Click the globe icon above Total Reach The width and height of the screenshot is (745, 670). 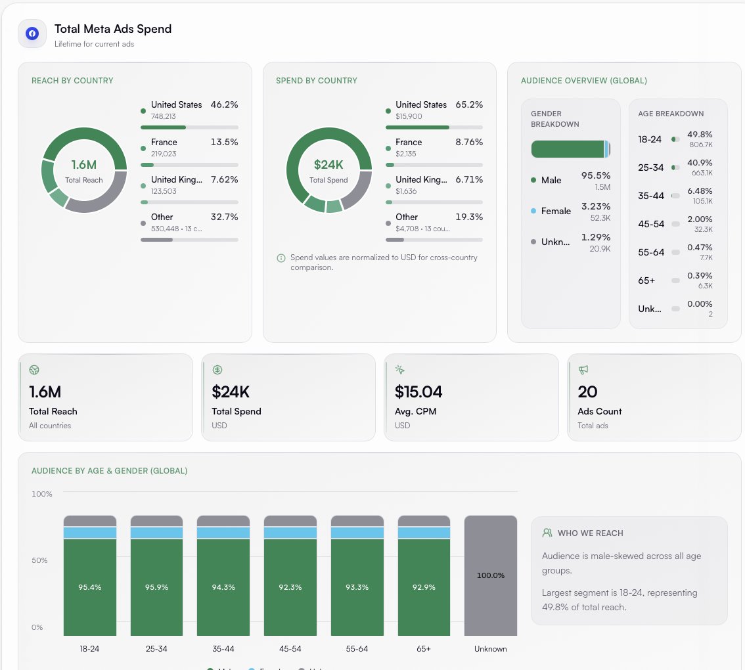tap(34, 370)
